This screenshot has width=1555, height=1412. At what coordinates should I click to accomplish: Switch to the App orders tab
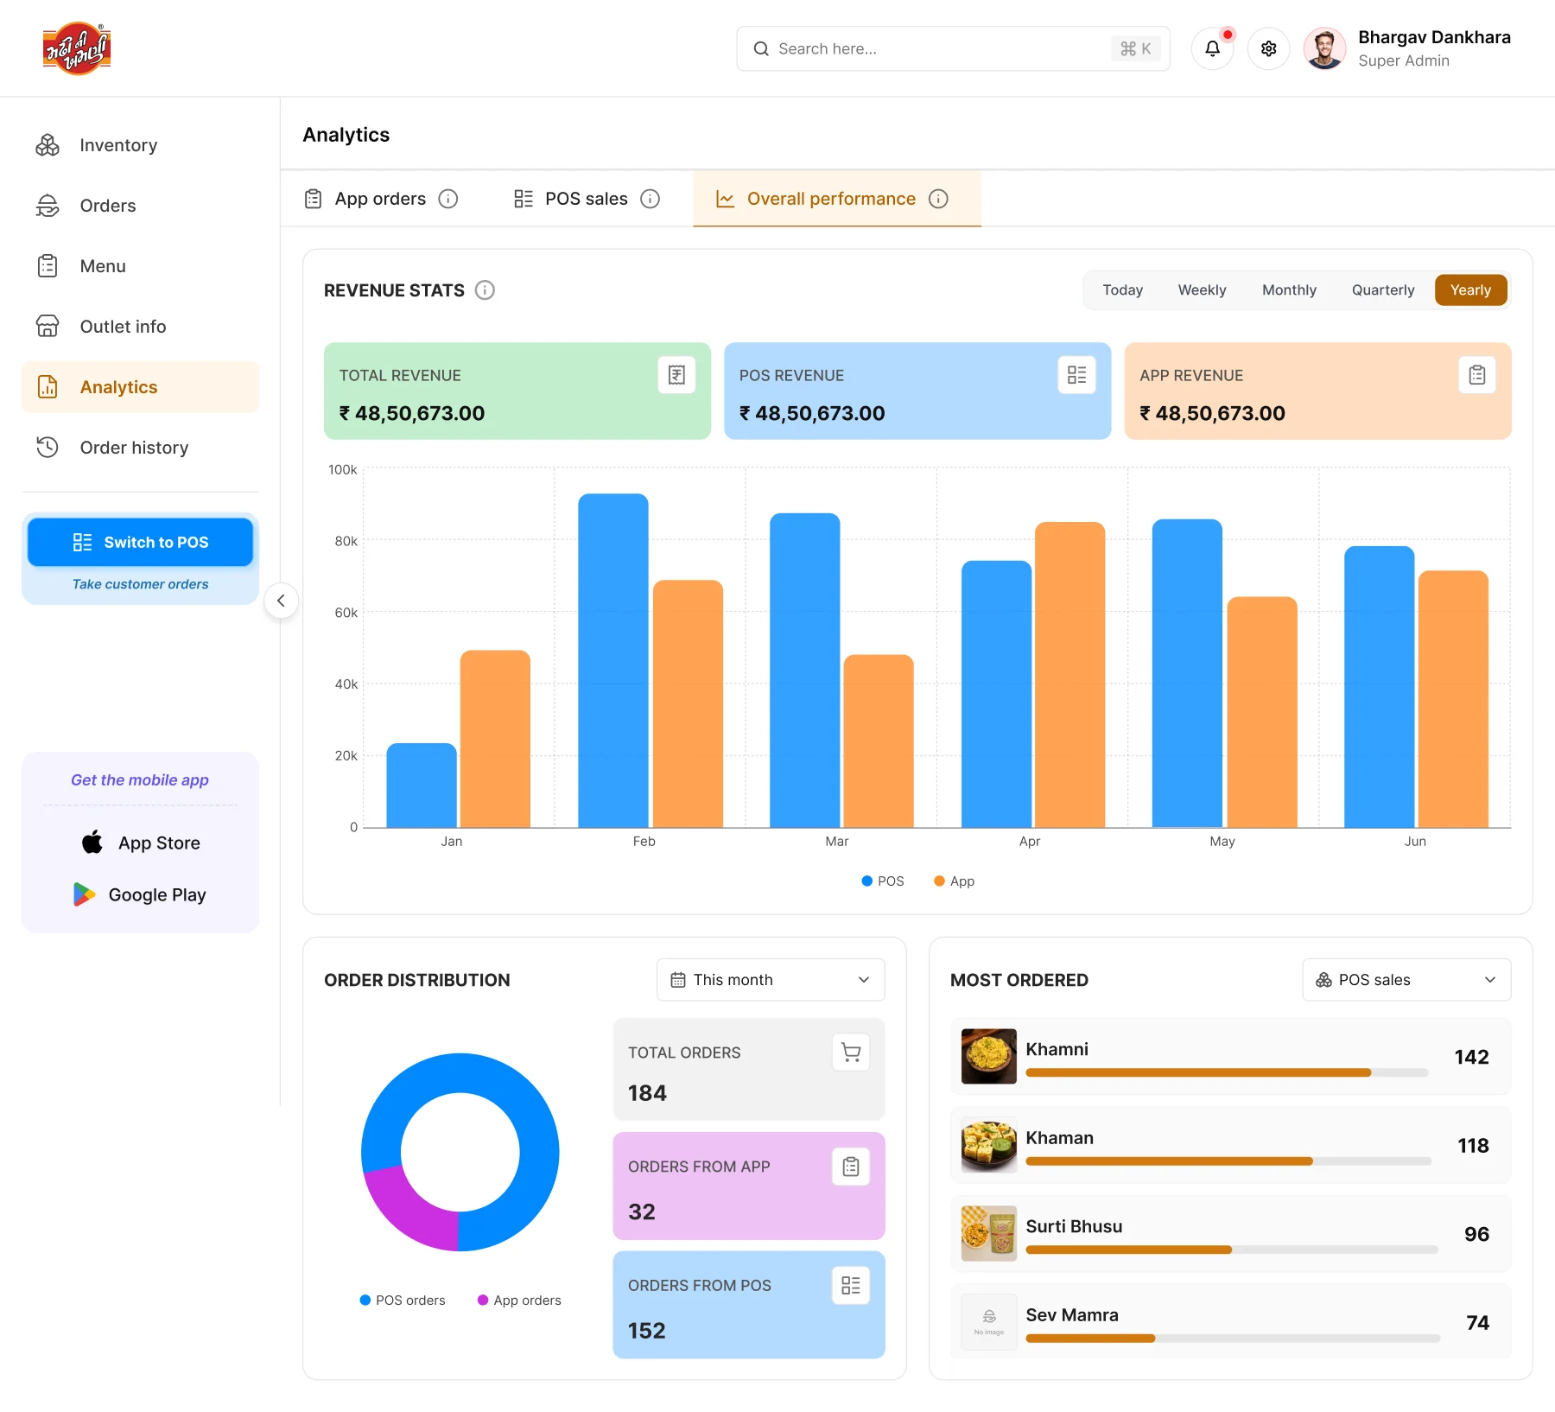(x=381, y=199)
